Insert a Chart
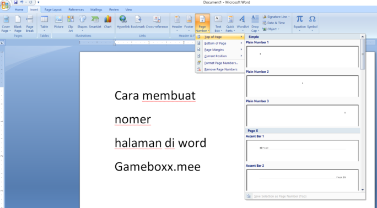 pos(107,22)
